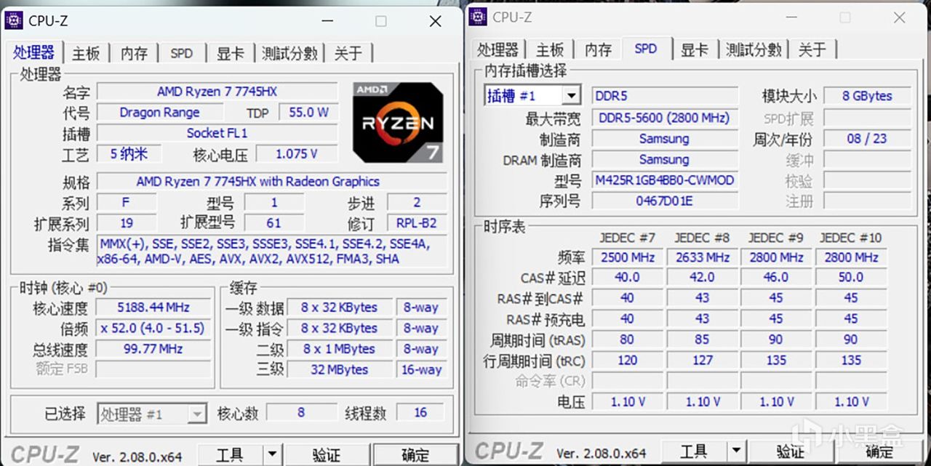Click the CPU-Z app icon in left window
Screen dimensions: 931x466
13,20
